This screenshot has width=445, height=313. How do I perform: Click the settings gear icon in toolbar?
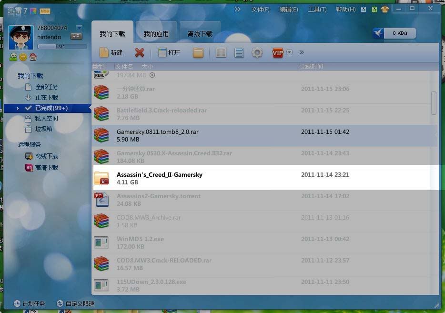click(257, 52)
